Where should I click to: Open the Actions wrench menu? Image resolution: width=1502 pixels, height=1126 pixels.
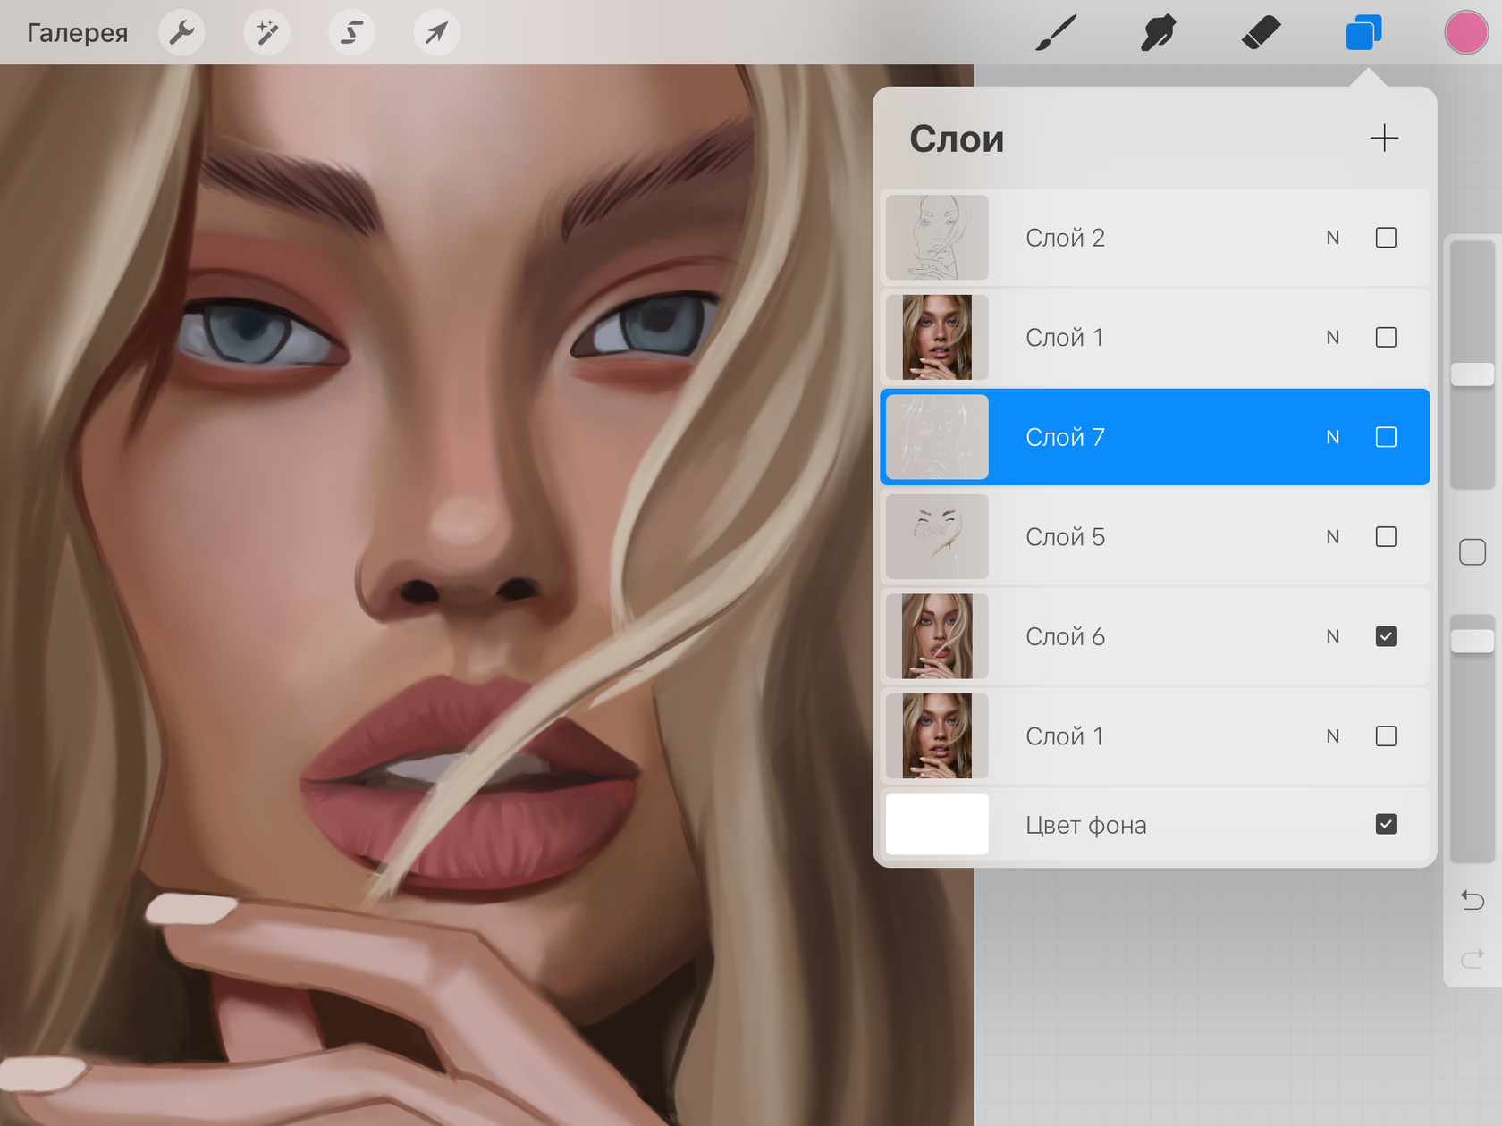click(x=181, y=33)
